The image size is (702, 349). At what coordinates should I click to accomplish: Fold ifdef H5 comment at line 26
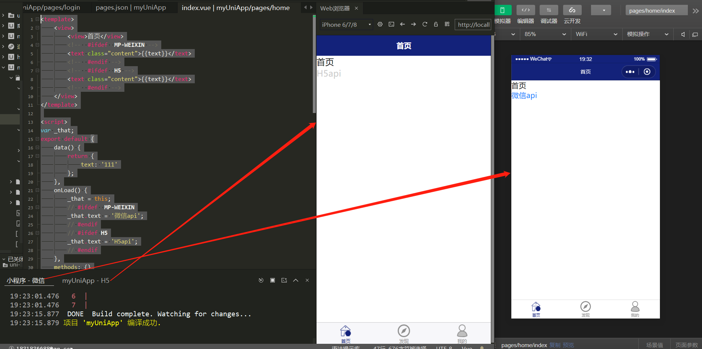[37, 233]
